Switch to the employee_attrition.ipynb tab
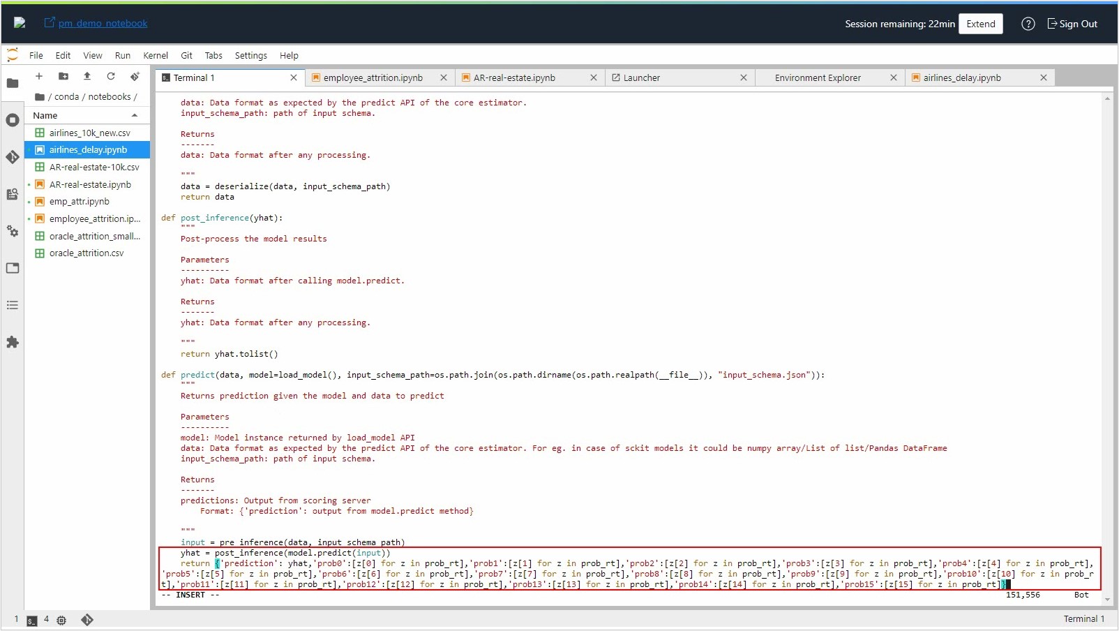This screenshot has width=1119, height=631. click(x=380, y=77)
